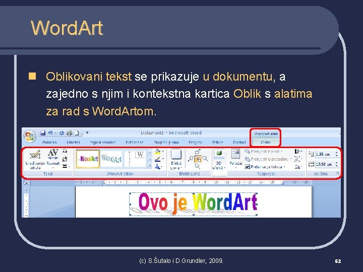Save the document from Quick Access toolbar
363x272 pixels.
pyautogui.click(x=43, y=133)
